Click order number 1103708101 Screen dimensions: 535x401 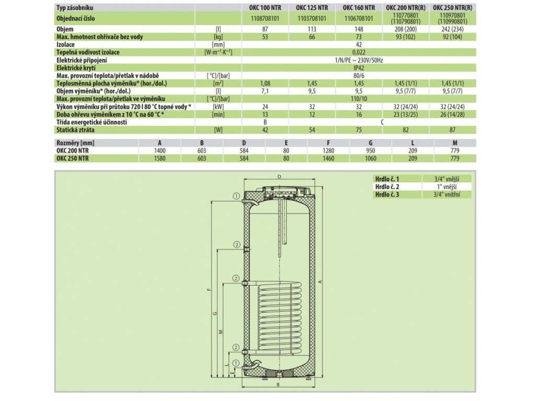311,18
